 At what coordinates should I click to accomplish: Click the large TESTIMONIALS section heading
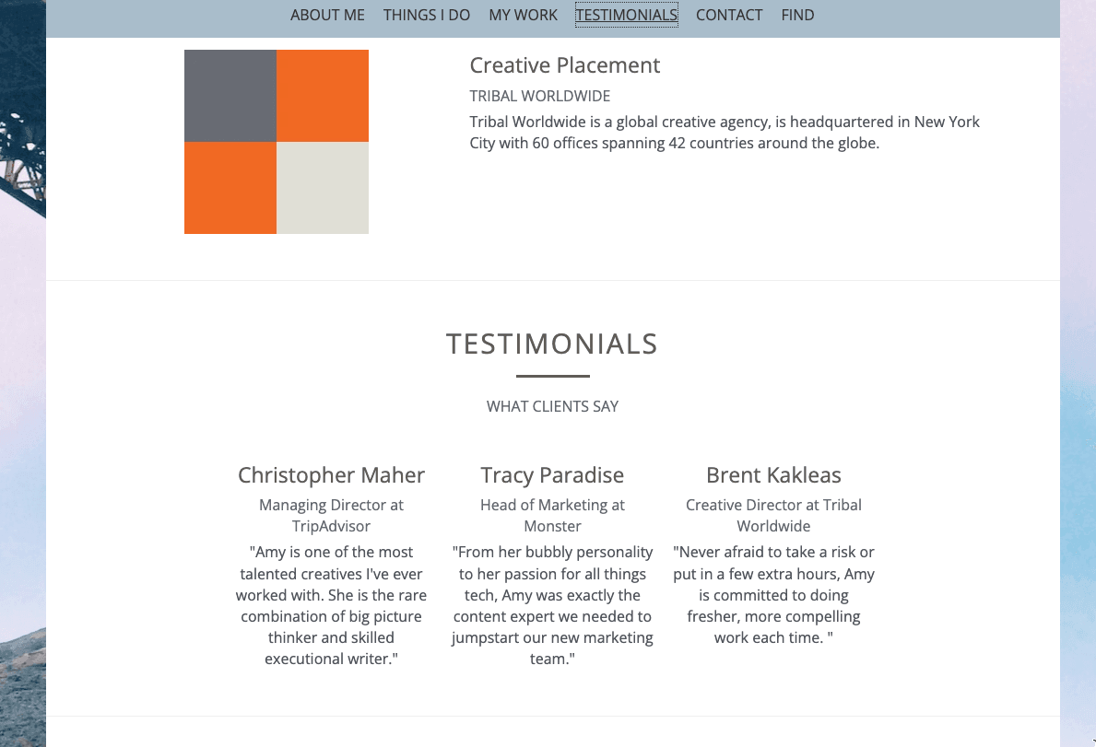point(552,344)
